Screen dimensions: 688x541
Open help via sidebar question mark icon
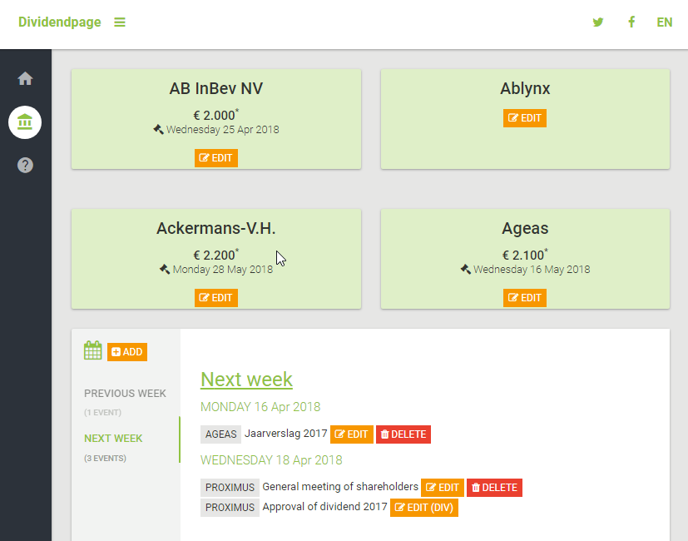point(25,166)
